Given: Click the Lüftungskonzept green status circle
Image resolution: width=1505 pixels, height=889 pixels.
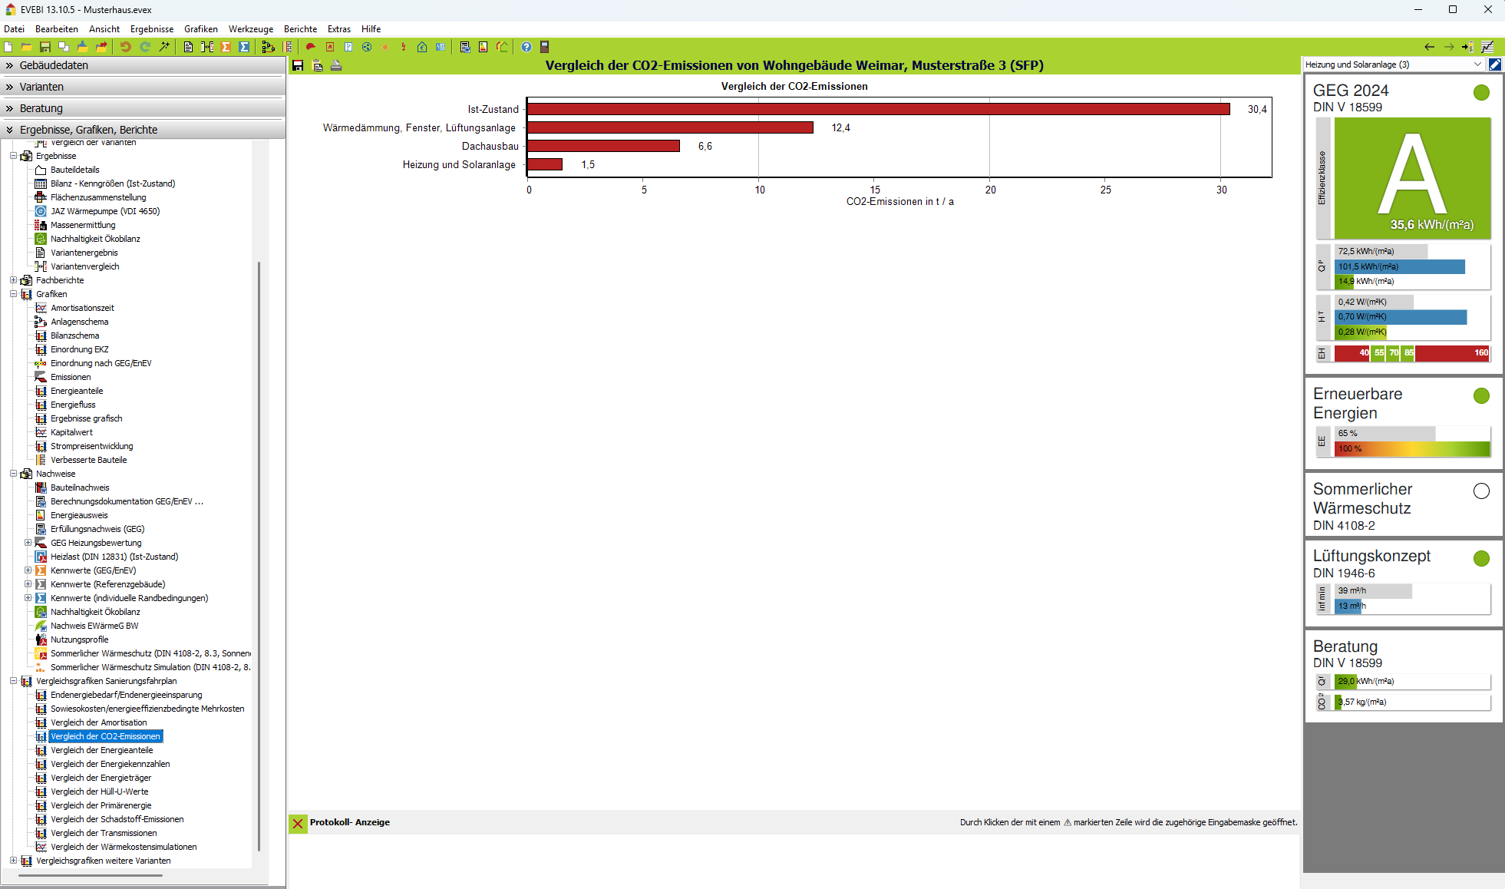Looking at the screenshot, I should [1481, 559].
